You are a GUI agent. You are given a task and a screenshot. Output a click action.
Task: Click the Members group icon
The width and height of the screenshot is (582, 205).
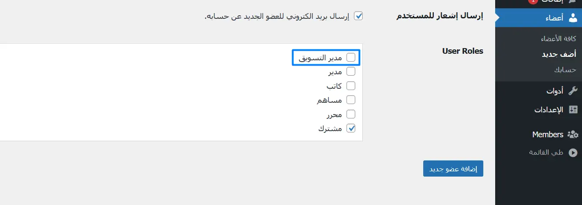tap(573, 135)
